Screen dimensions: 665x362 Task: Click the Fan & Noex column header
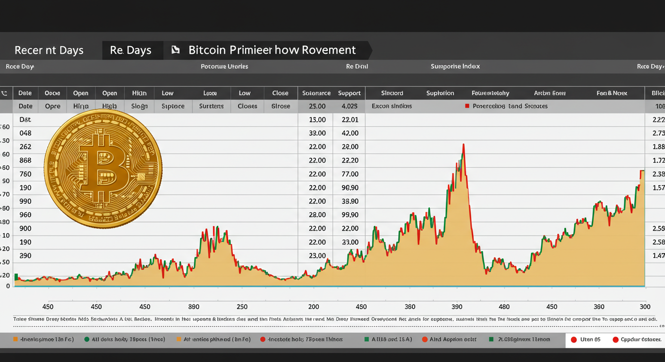pos(612,93)
